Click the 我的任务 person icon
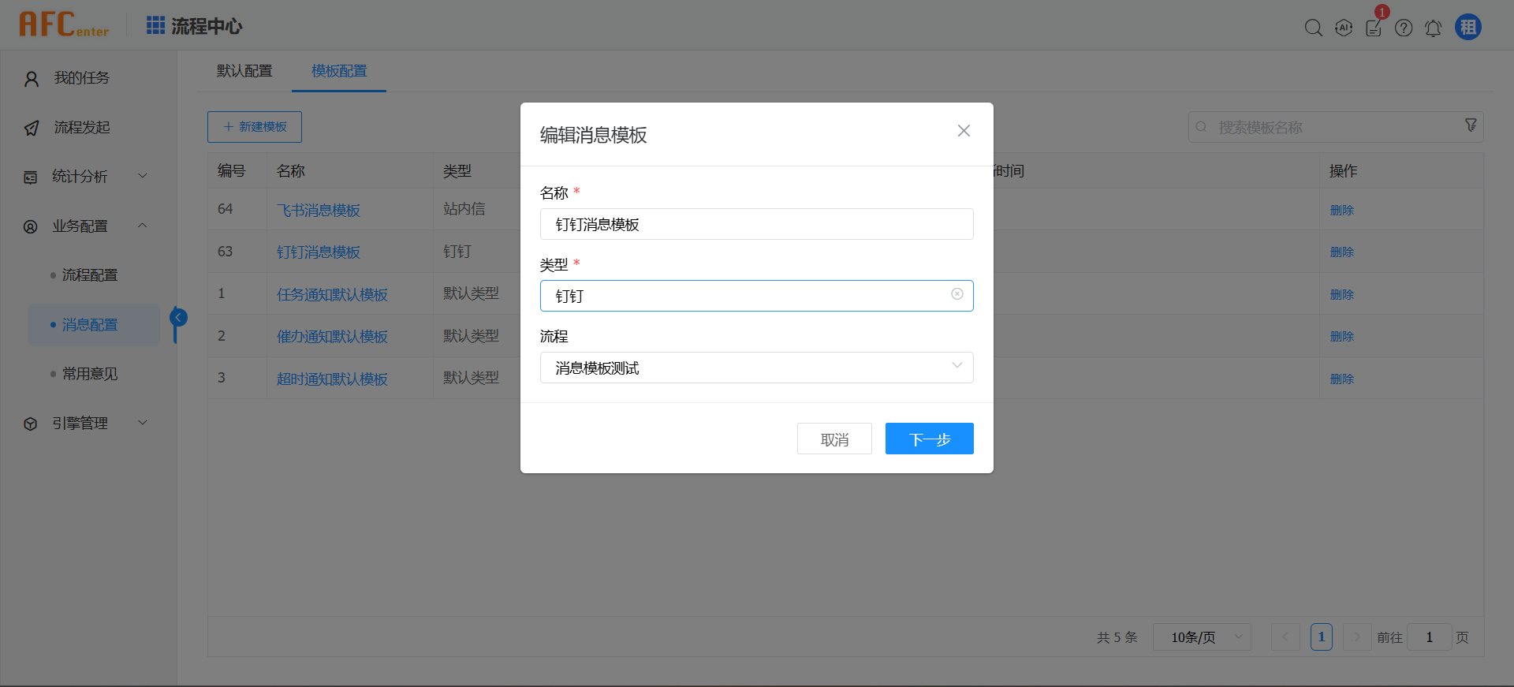 pyautogui.click(x=32, y=79)
